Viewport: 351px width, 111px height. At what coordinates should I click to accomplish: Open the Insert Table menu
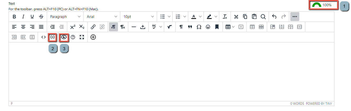pyautogui.click(x=229, y=27)
